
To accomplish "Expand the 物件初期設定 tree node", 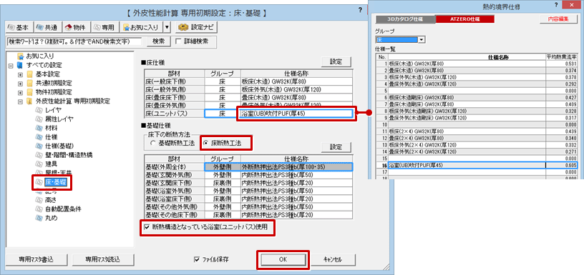I will tap(20, 92).
